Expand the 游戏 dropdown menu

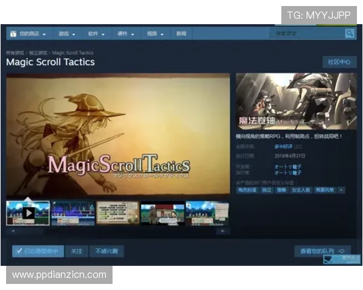coord(67,34)
